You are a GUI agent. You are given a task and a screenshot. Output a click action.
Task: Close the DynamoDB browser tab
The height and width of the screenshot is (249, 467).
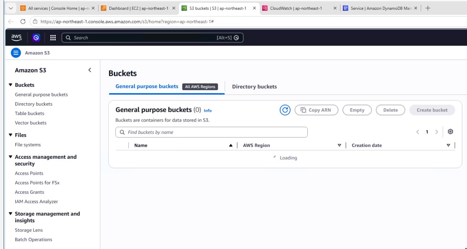tap(415, 8)
